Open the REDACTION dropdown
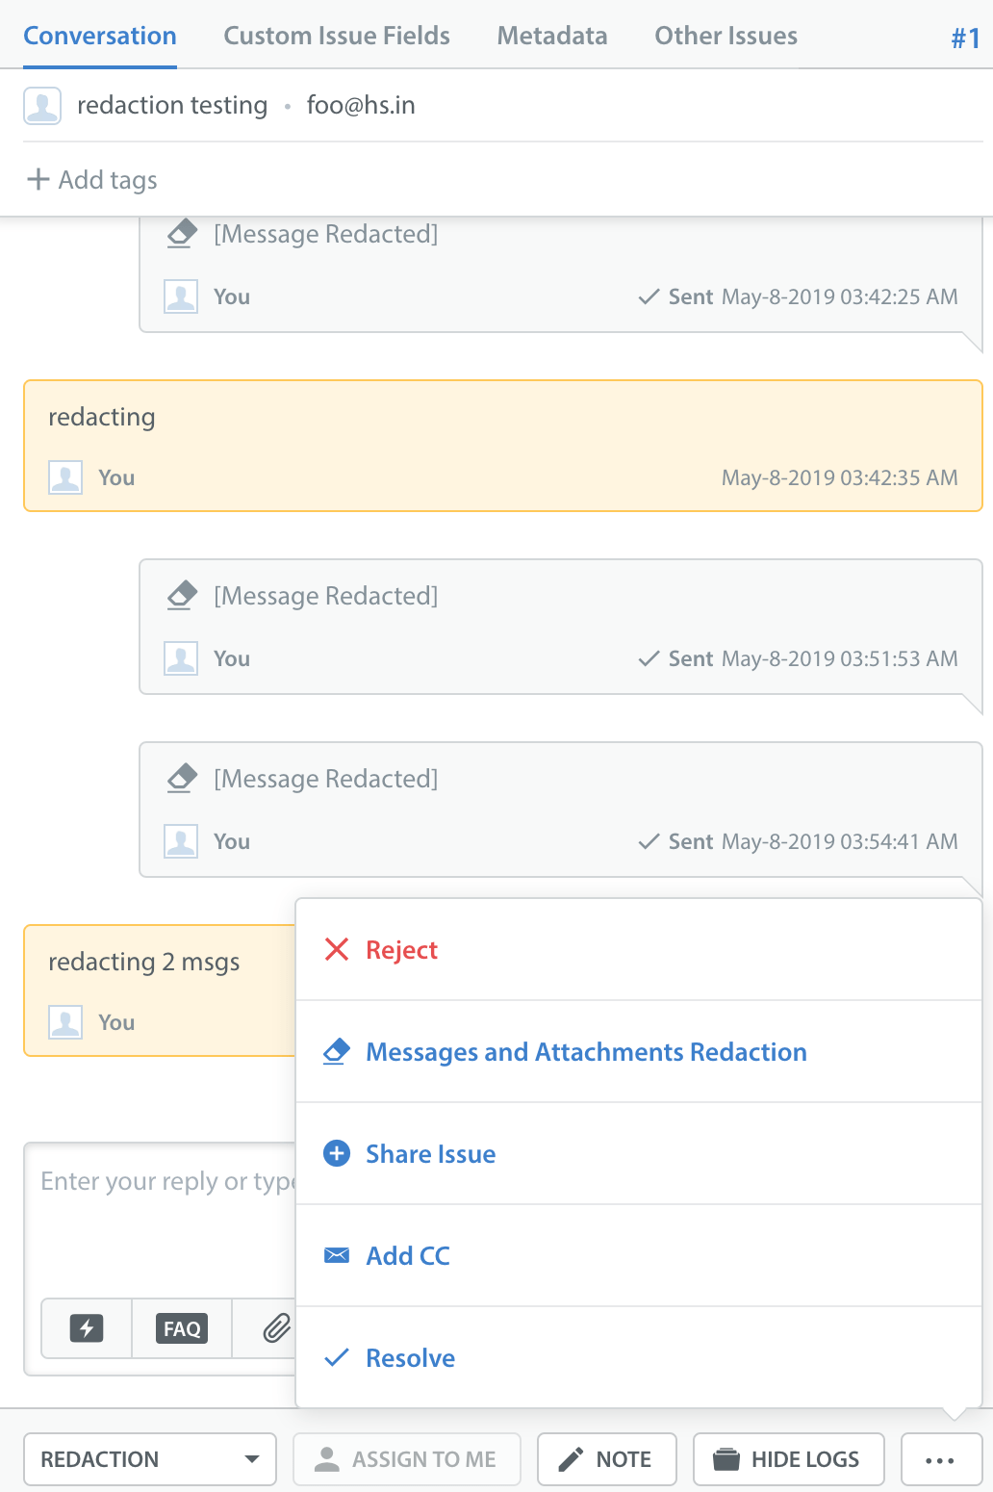 (x=149, y=1459)
